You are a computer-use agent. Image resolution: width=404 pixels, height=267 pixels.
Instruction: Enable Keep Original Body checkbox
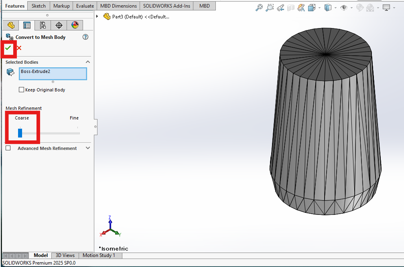tap(21, 89)
